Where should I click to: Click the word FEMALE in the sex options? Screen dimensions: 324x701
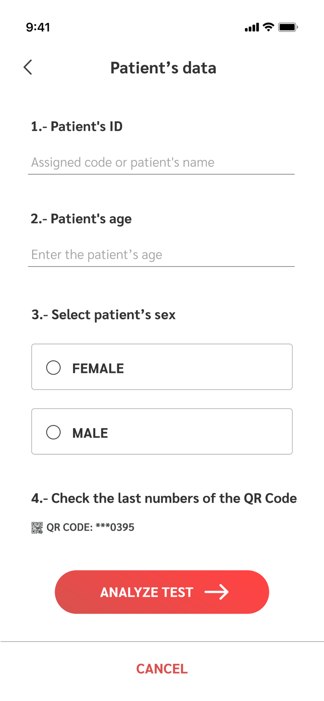98,368
